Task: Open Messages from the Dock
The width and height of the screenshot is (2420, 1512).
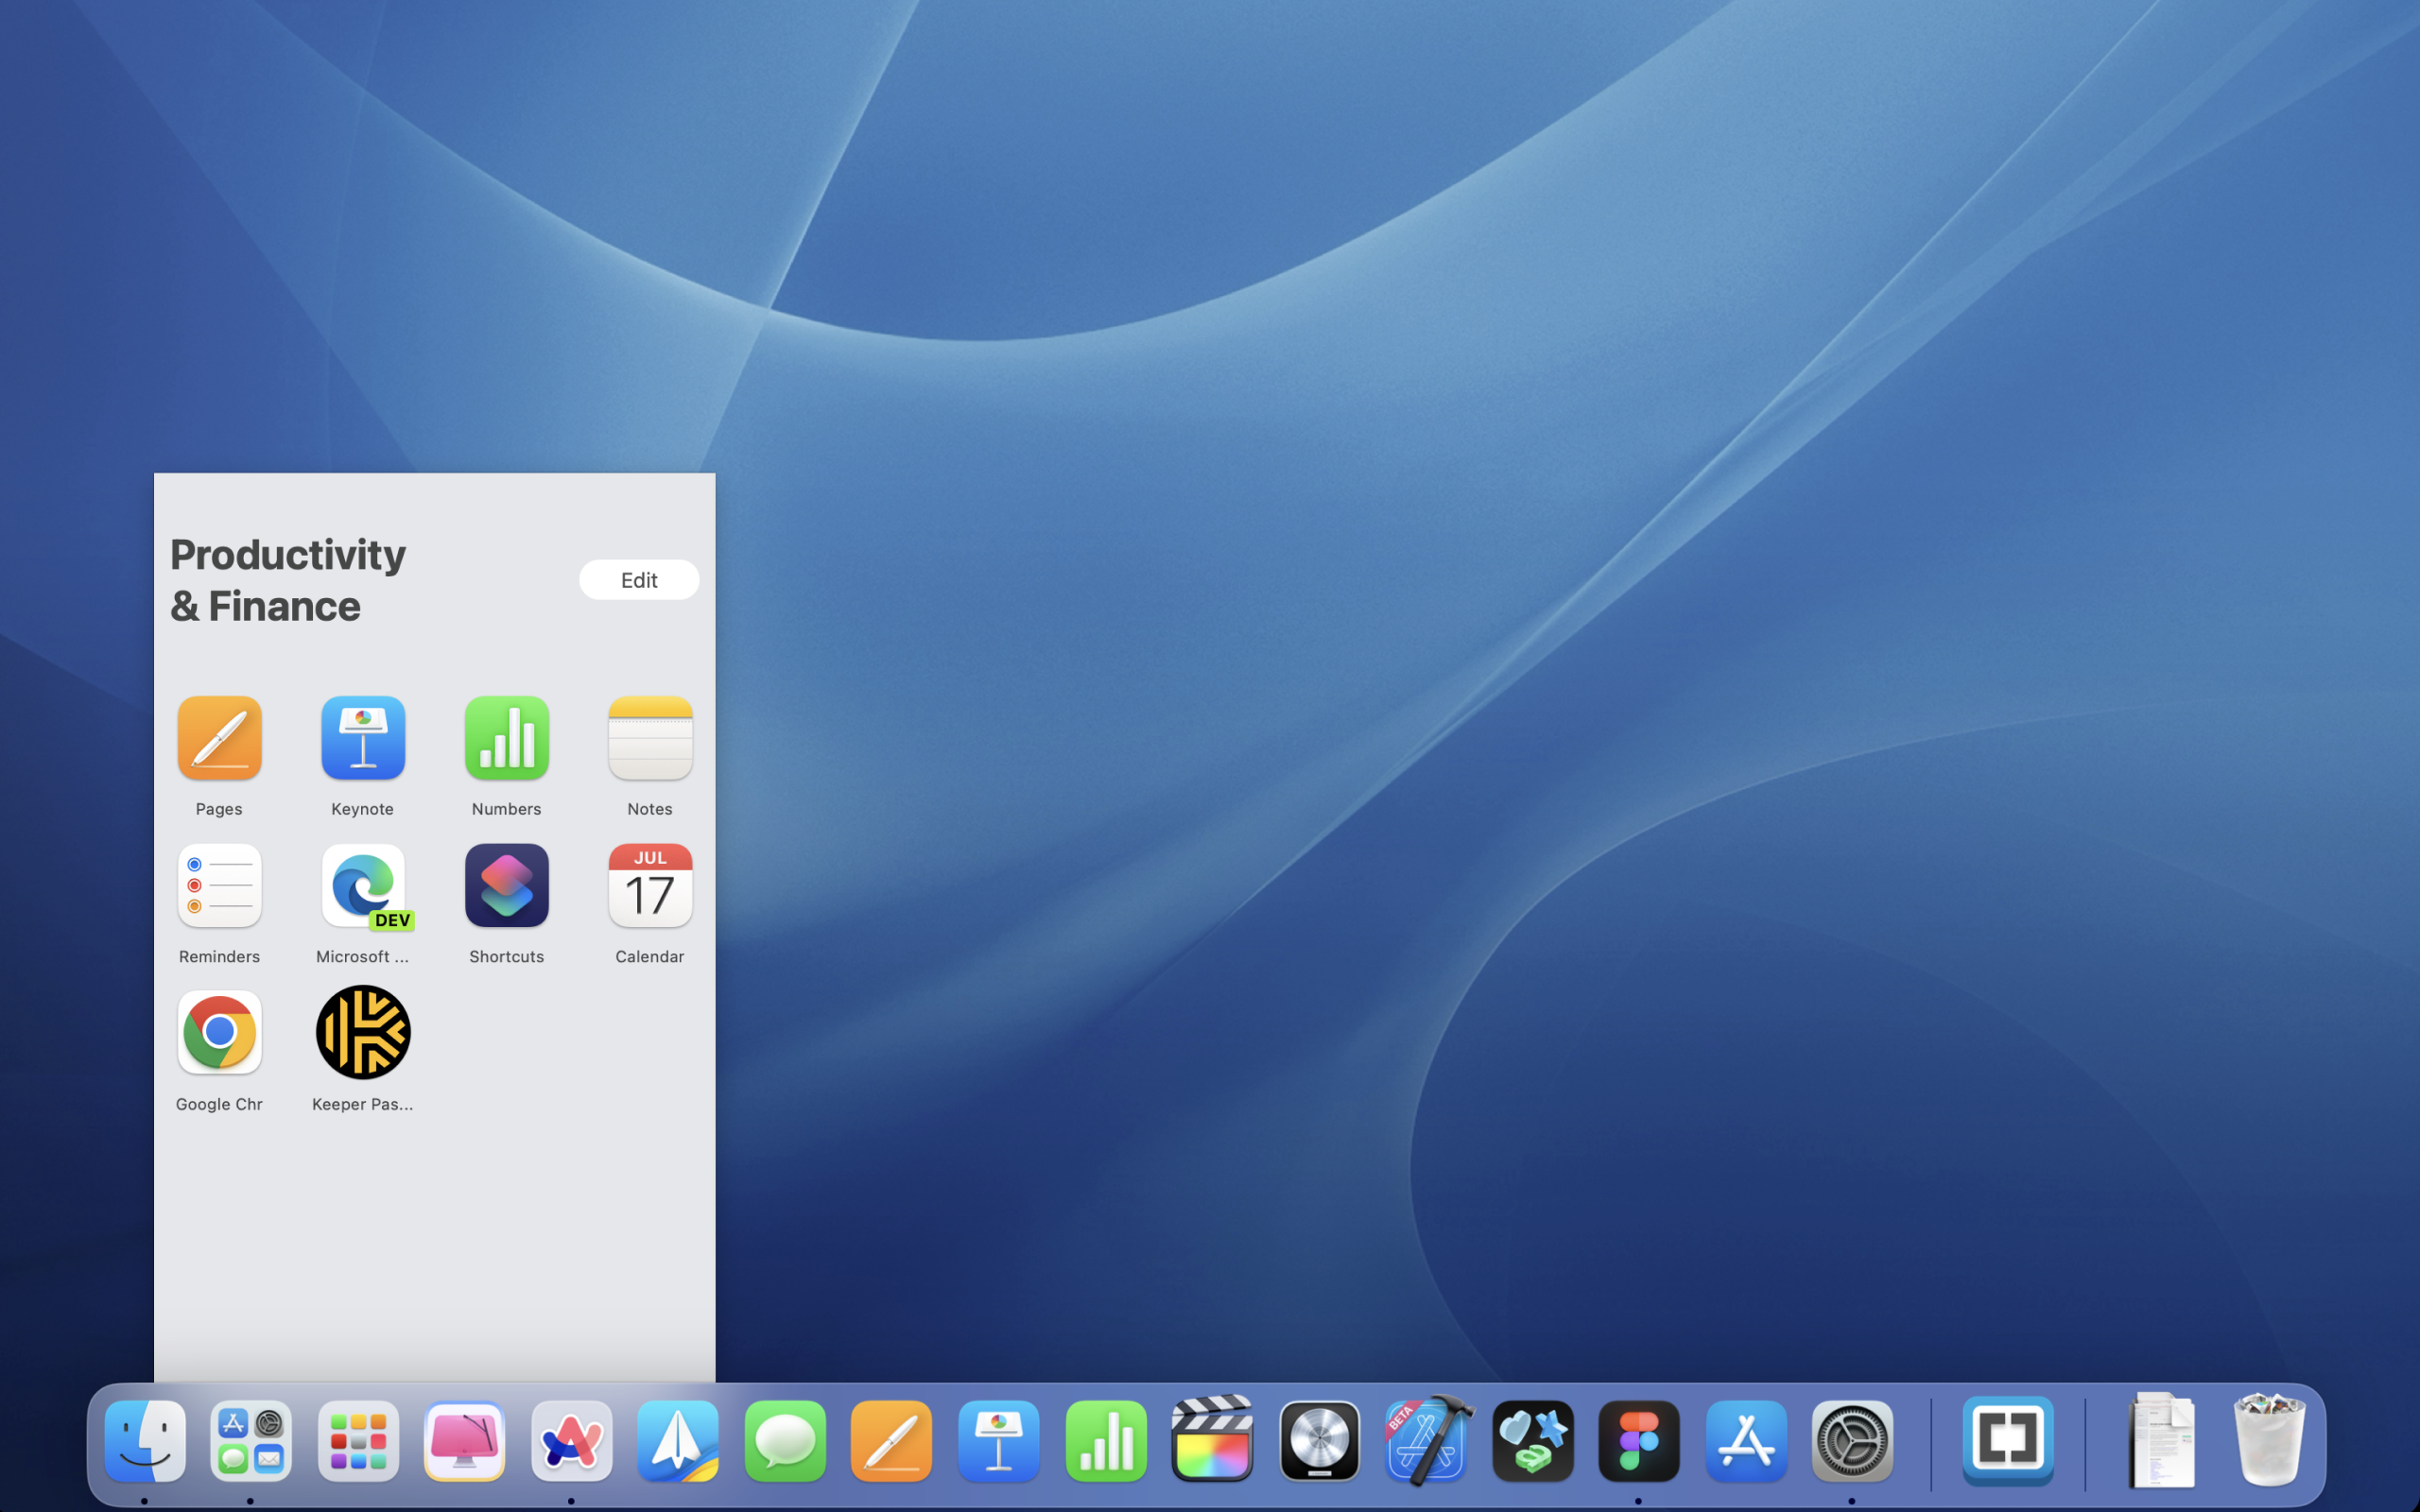Action: click(x=785, y=1441)
